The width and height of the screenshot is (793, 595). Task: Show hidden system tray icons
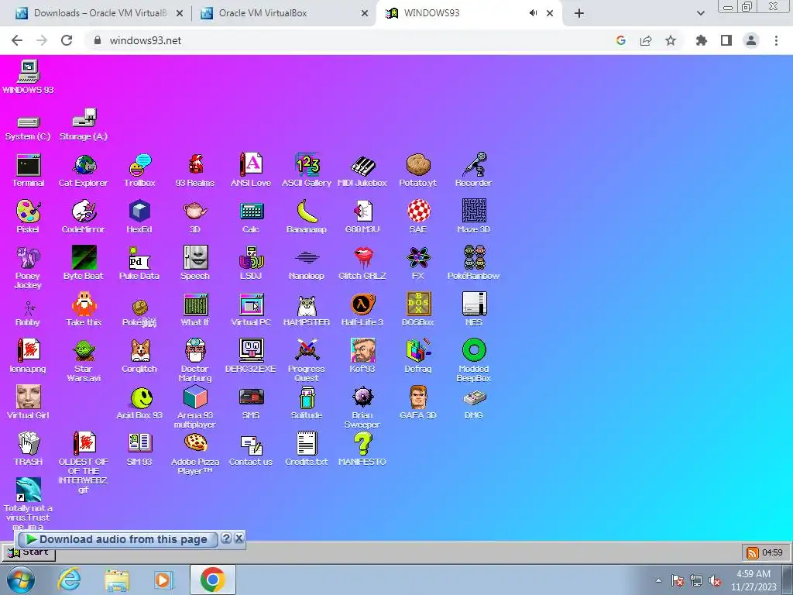coord(658,580)
